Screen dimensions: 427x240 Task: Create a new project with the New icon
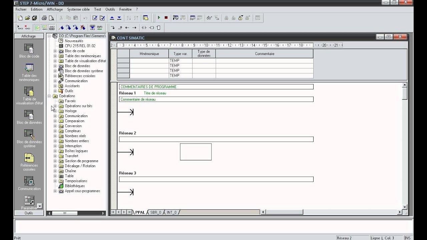tap(20, 18)
